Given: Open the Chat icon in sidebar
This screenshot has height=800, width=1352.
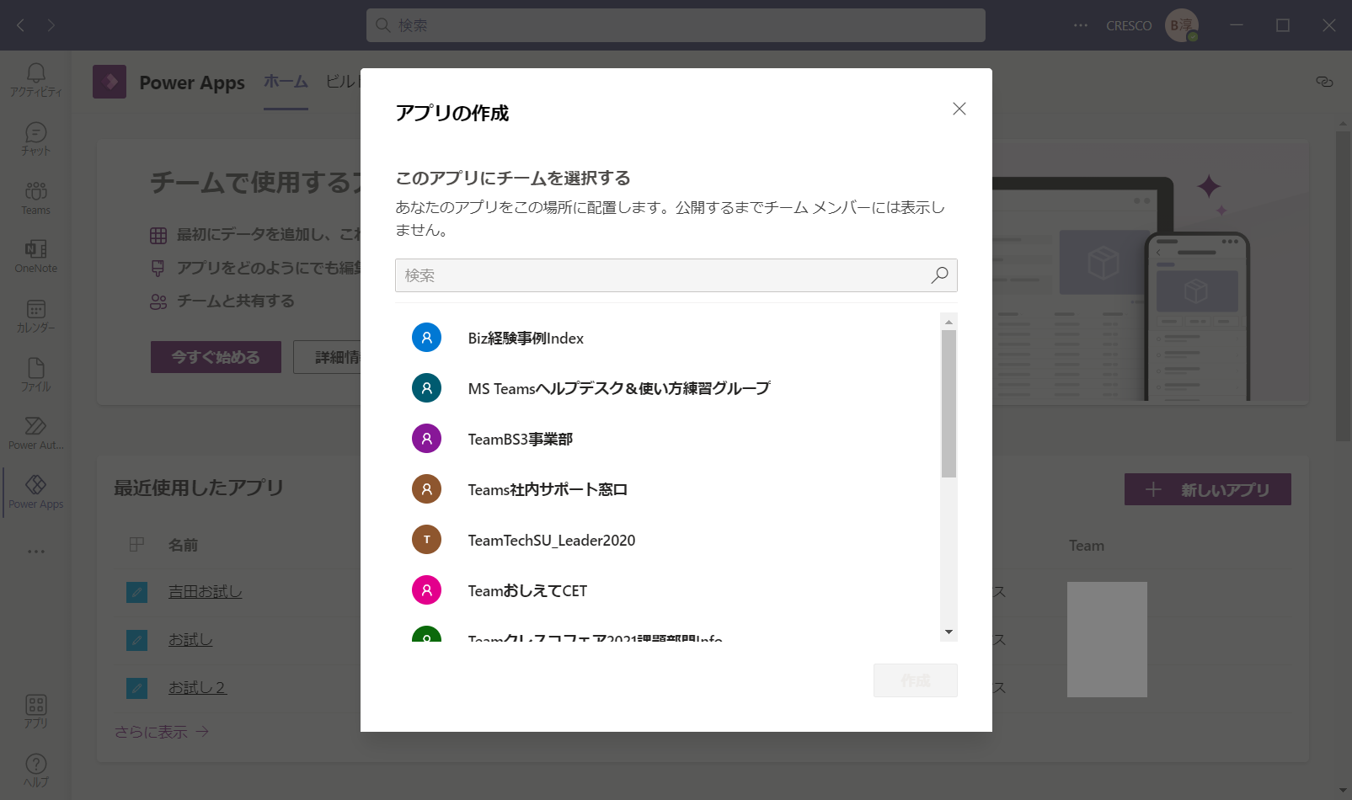Looking at the screenshot, I should 35,139.
